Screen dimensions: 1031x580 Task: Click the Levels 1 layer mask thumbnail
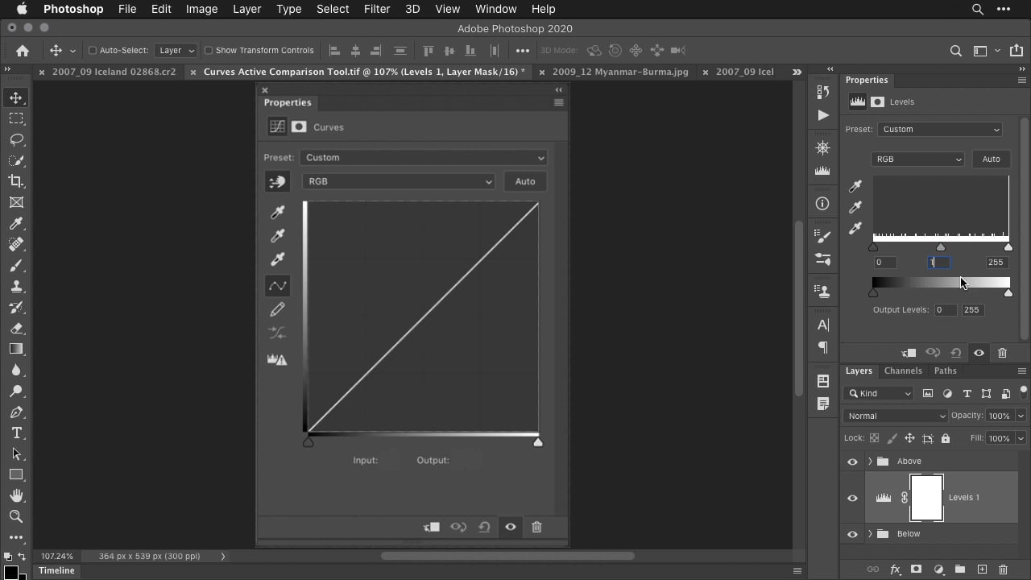(x=926, y=498)
